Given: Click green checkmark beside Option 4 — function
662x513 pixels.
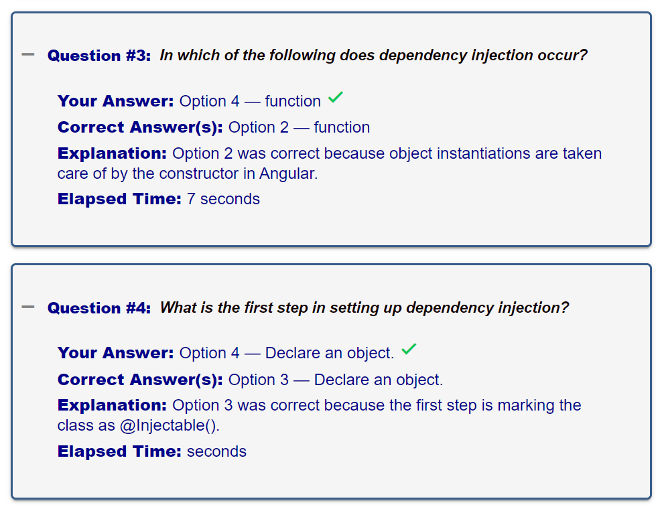Looking at the screenshot, I should (336, 98).
